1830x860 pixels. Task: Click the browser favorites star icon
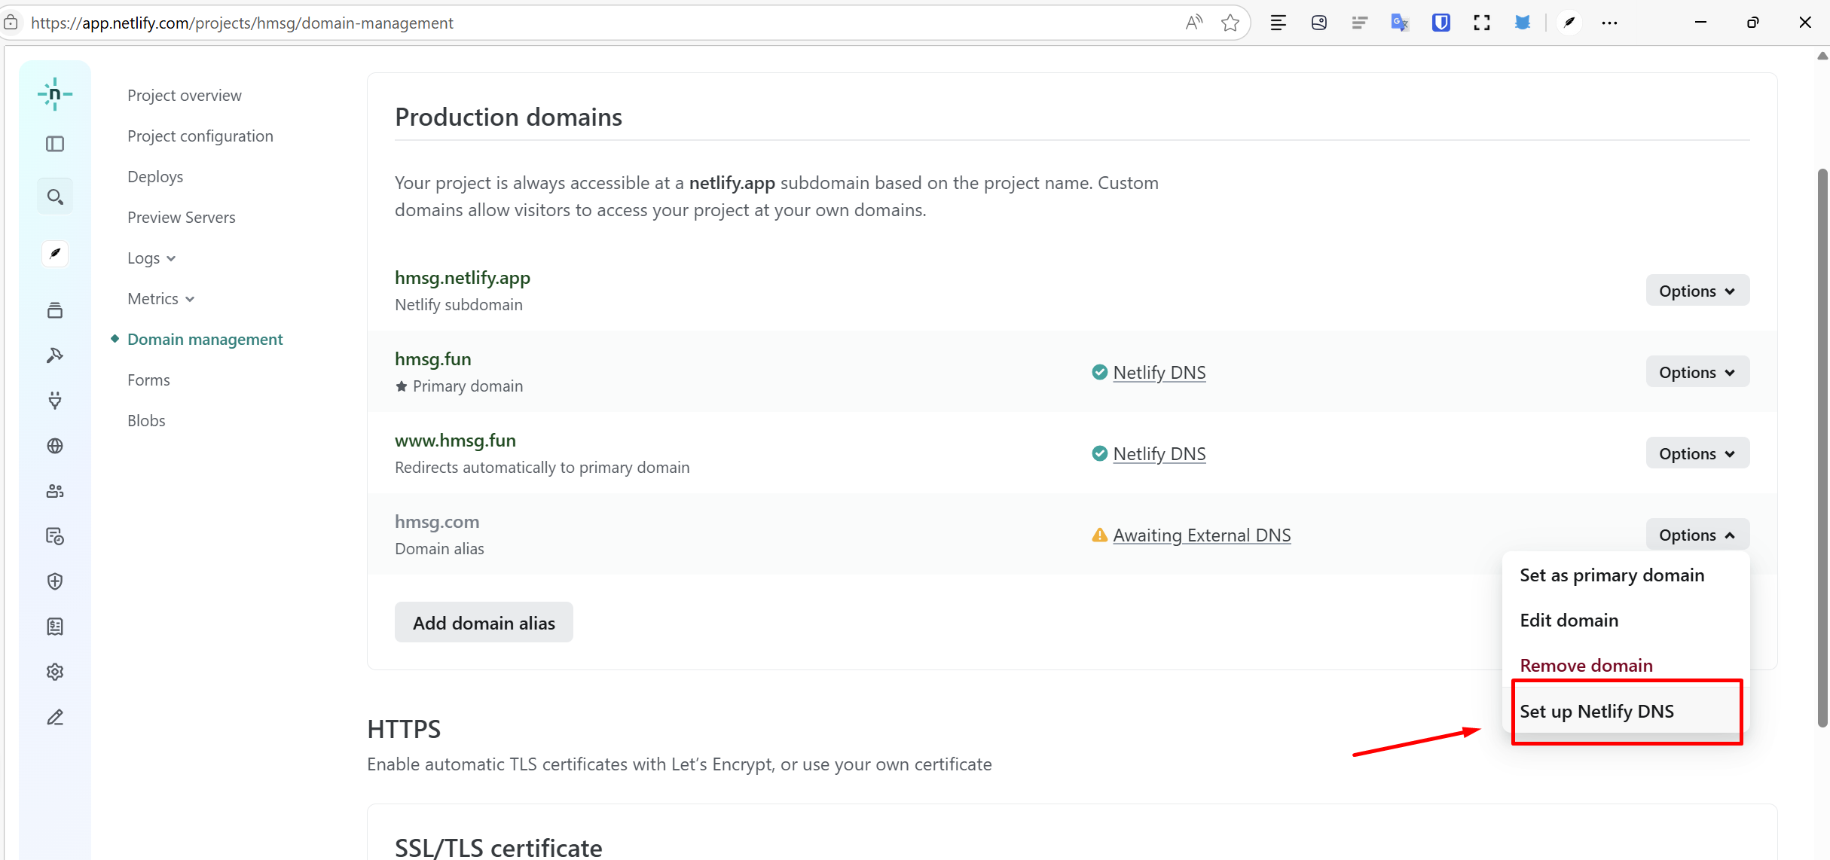[x=1230, y=23]
